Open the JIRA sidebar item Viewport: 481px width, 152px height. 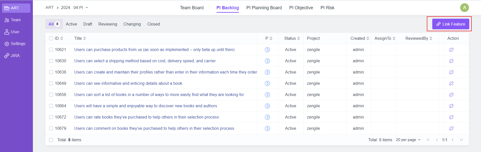15,55
